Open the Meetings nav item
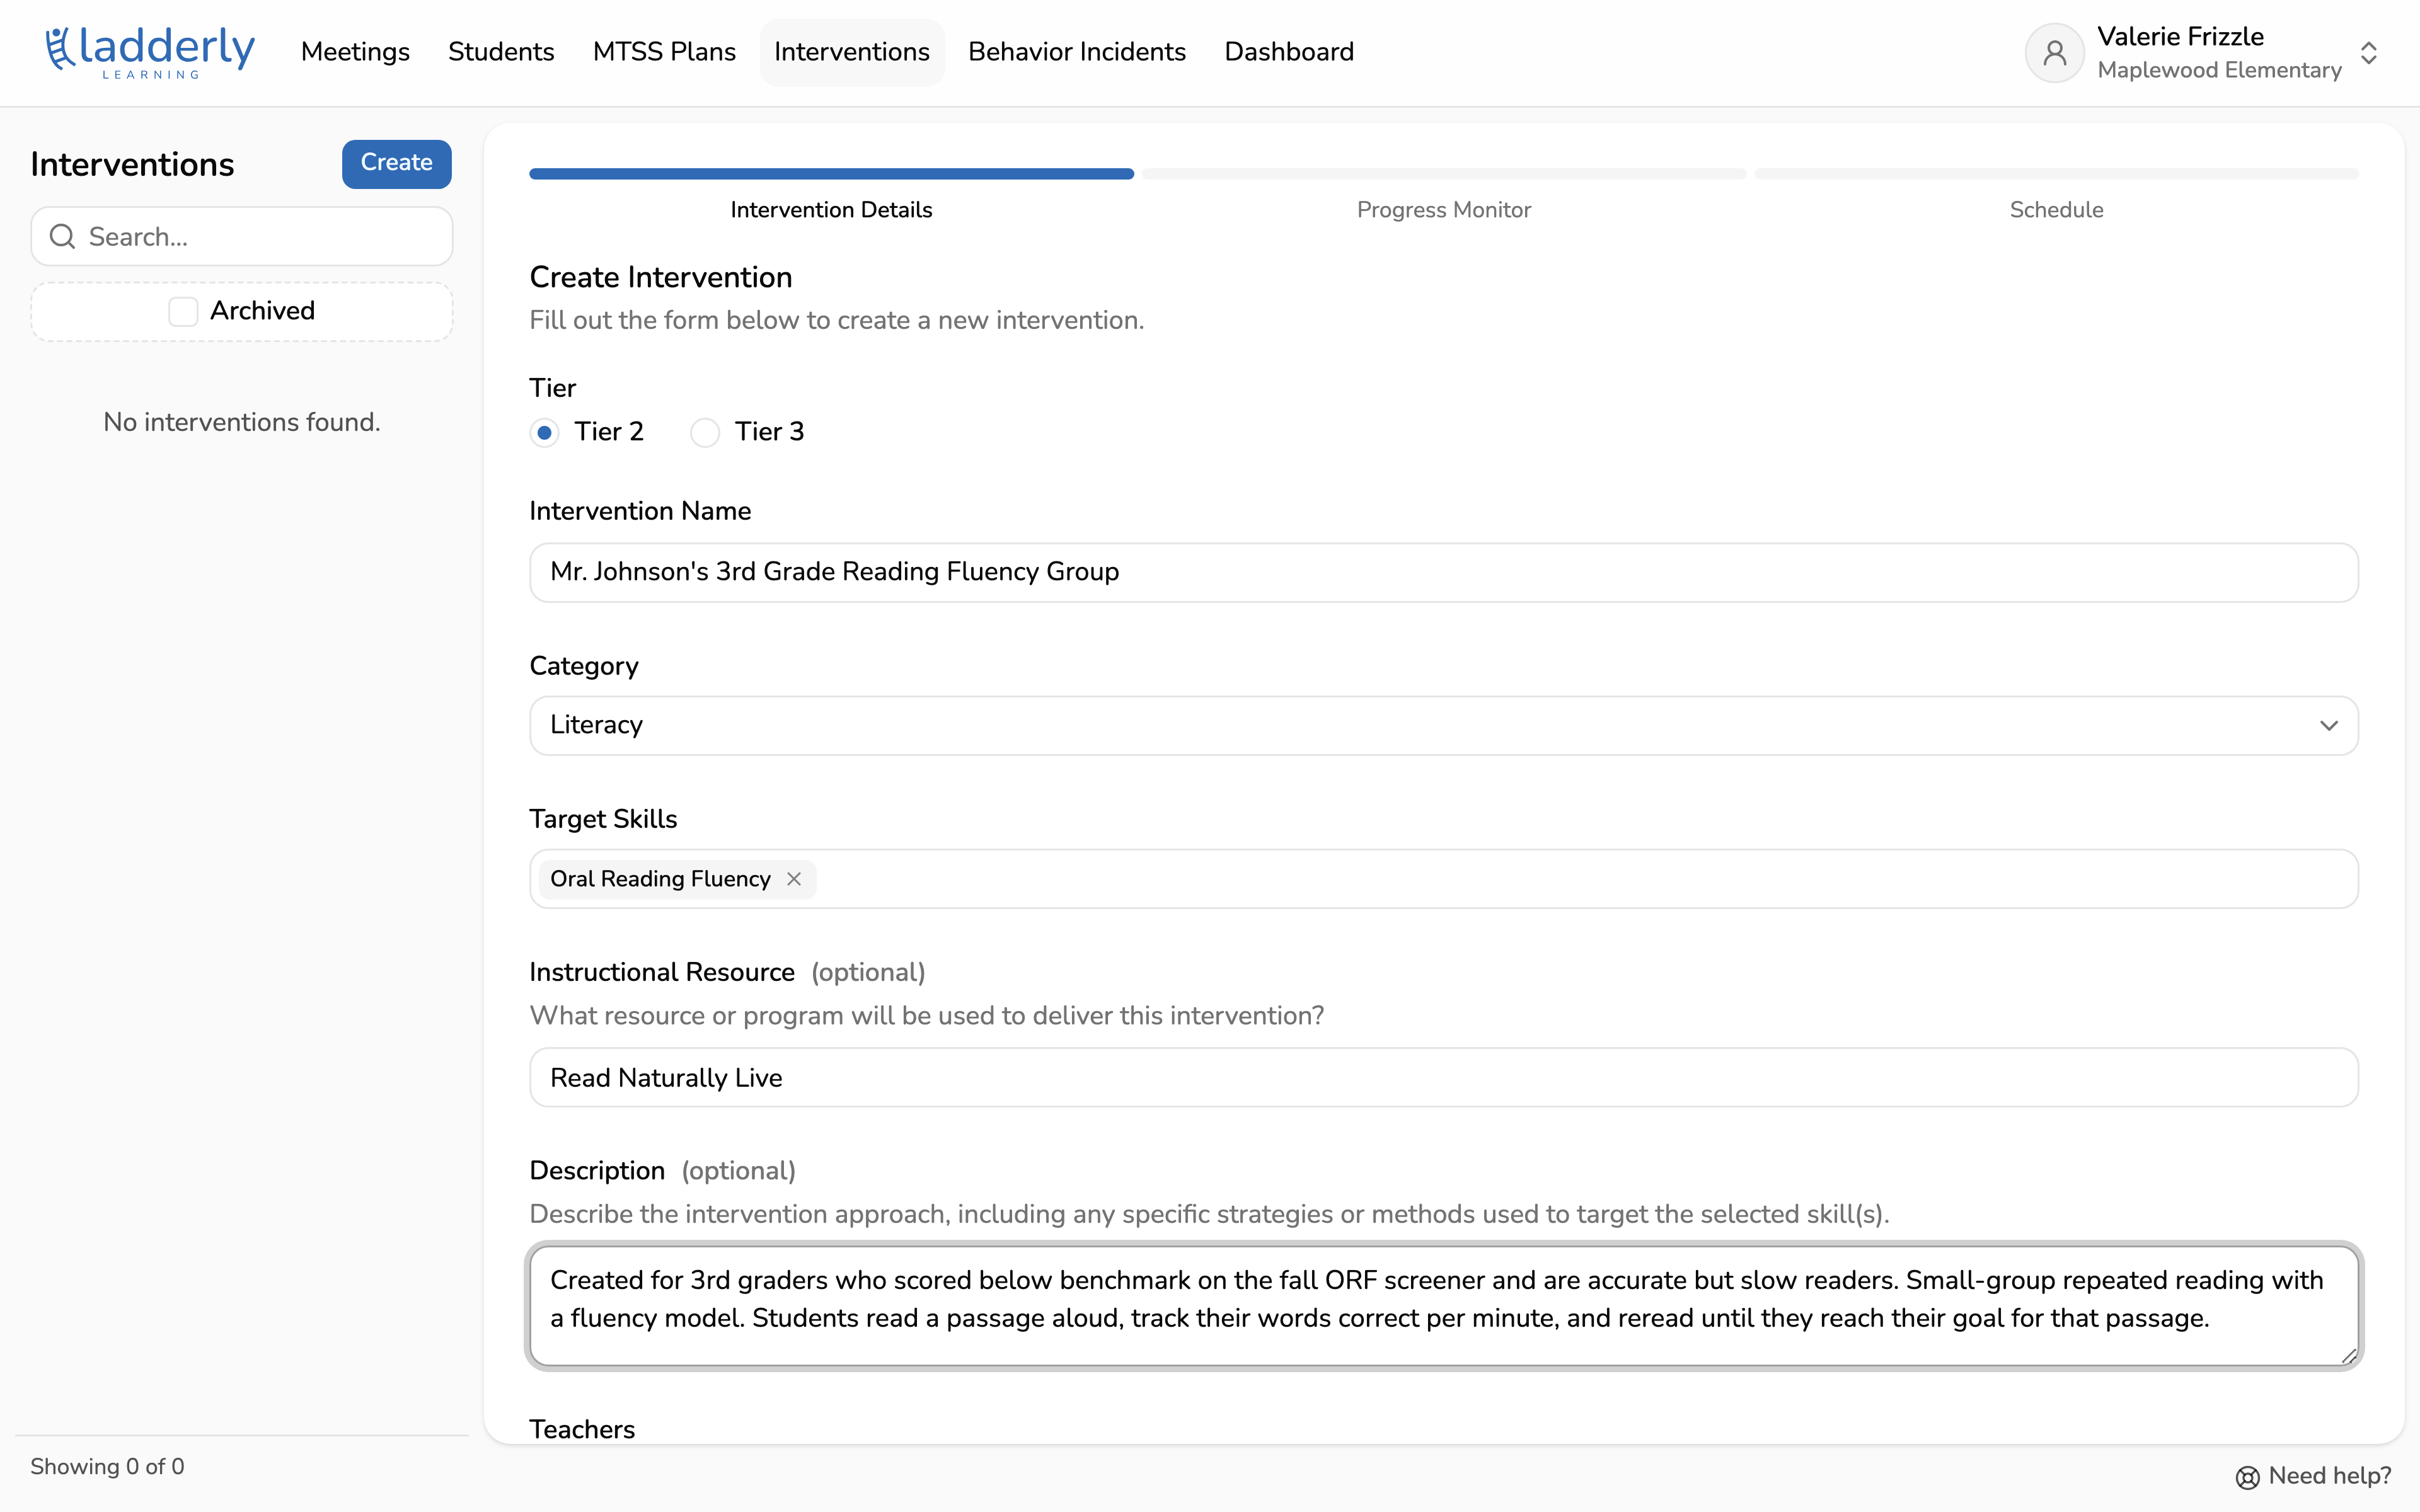The image size is (2420, 1512). pos(355,52)
